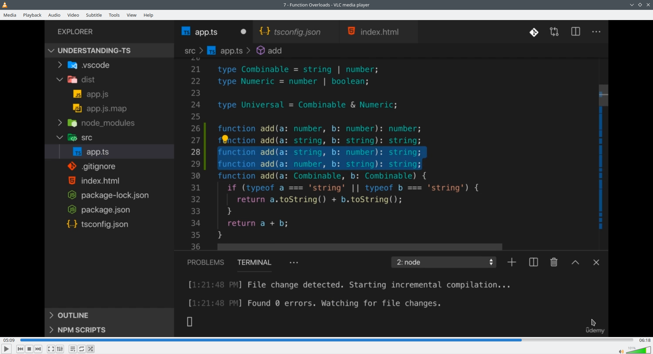653x354 pixels.
Task: Open the terminal selector '2: node' dropdown
Action: tap(444, 262)
